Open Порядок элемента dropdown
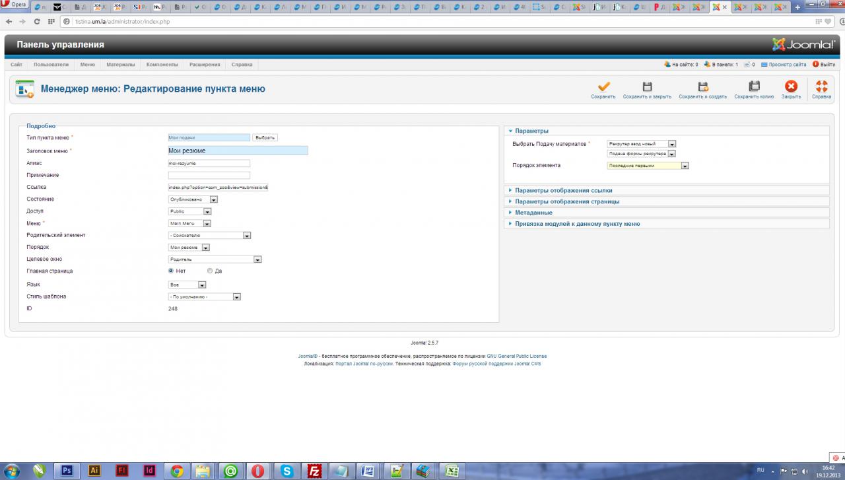The width and height of the screenshot is (845, 480). click(x=648, y=166)
